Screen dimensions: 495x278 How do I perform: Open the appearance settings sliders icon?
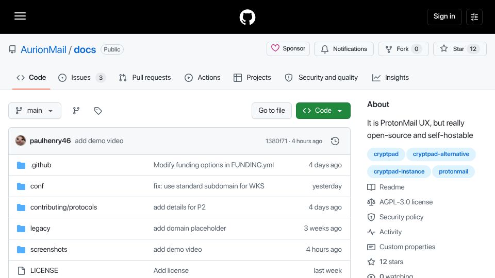[474, 16]
